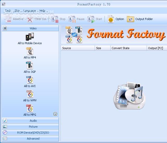Click the film icon on Video panel header
The width and height of the screenshot is (167, 143).
pyautogui.click(x=5, y=28)
